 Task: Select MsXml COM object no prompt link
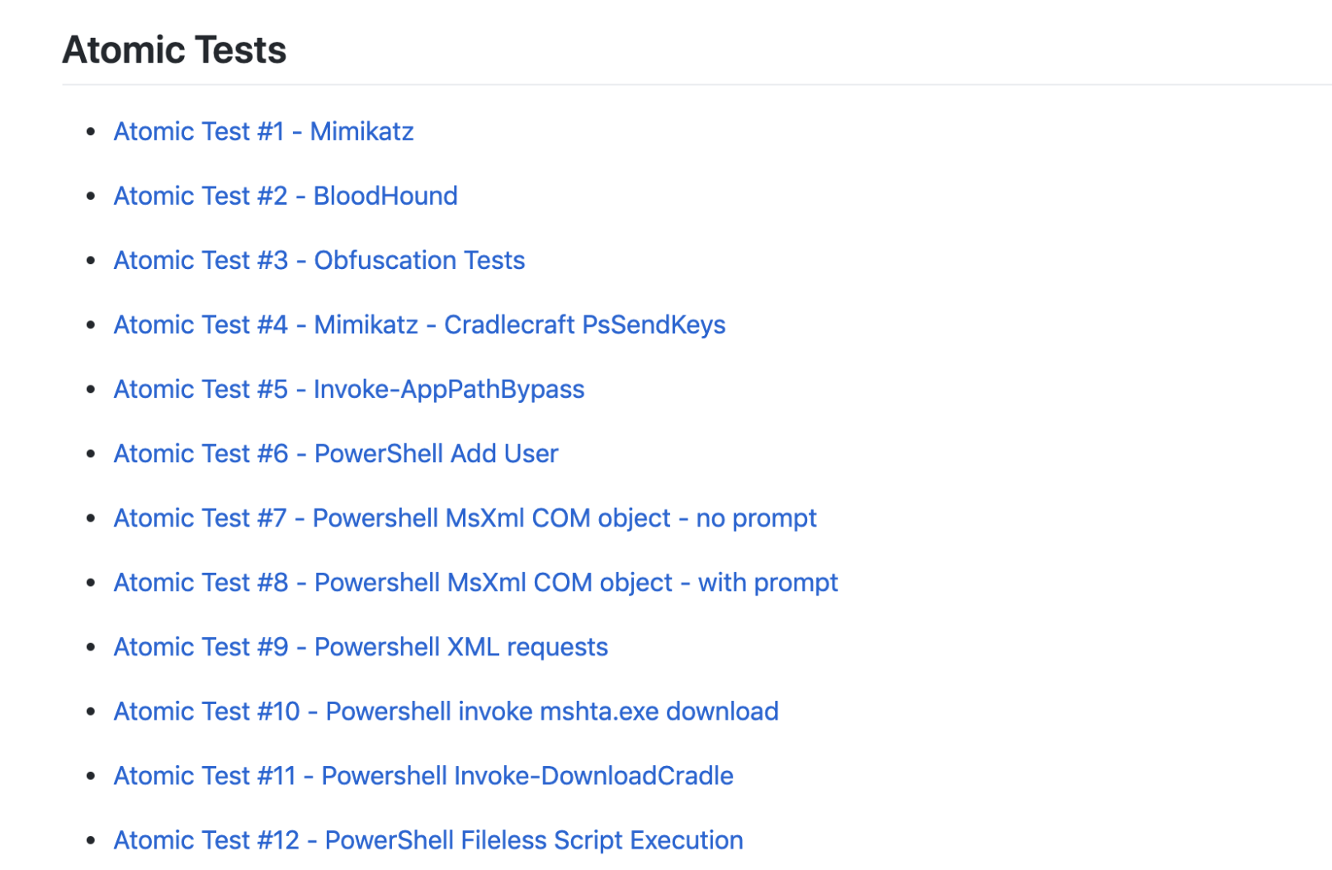pos(465,518)
